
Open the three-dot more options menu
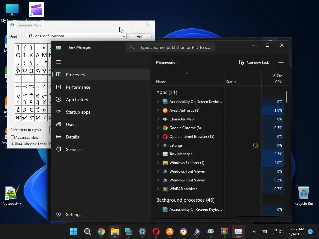pyautogui.click(x=281, y=62)
